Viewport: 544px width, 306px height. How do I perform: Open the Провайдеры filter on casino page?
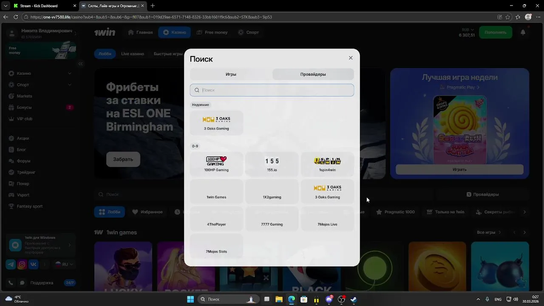482,194
